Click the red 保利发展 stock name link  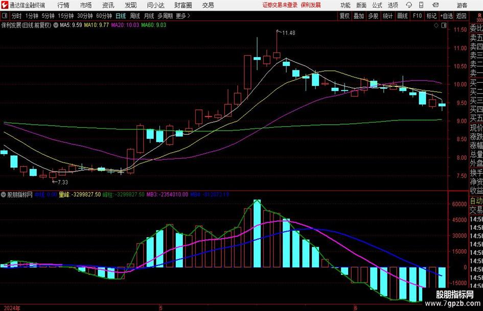coord(311,5)
